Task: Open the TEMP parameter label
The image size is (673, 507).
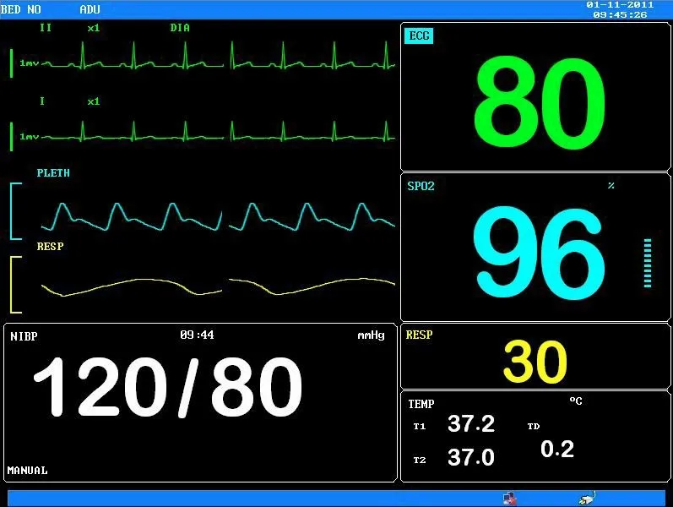Action: point(421,404)
